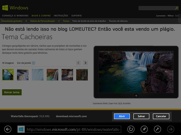This screenshot has width=181, height=135.
Task: Open the SUPORTE menu
Action: tap(76, 16)
